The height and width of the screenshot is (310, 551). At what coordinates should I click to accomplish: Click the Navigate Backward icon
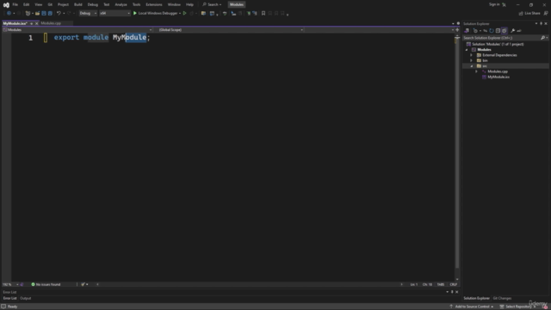(9, 14)
